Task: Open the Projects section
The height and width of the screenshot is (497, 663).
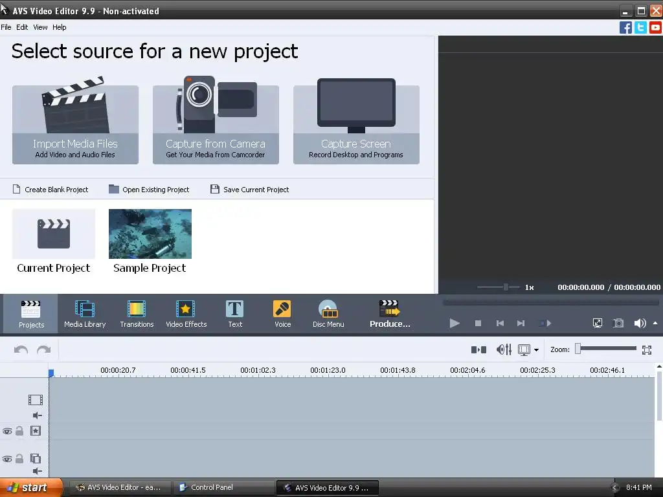Action: point(31,314)
